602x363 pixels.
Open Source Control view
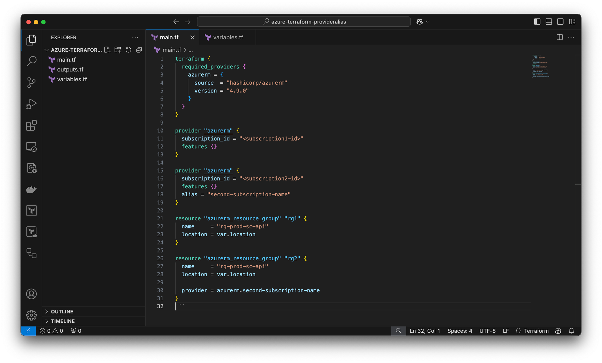31,83
